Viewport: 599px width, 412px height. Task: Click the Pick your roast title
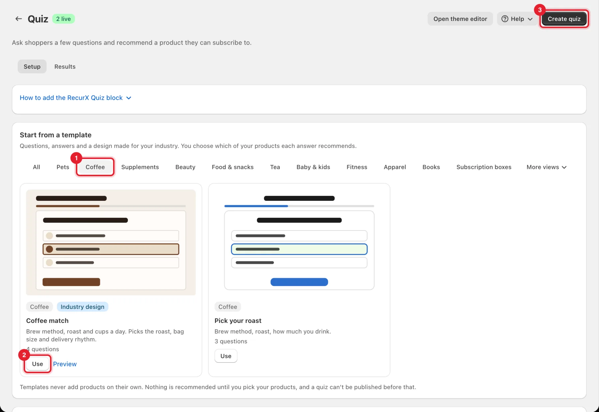pyautogui.click(x=238, y=321)
